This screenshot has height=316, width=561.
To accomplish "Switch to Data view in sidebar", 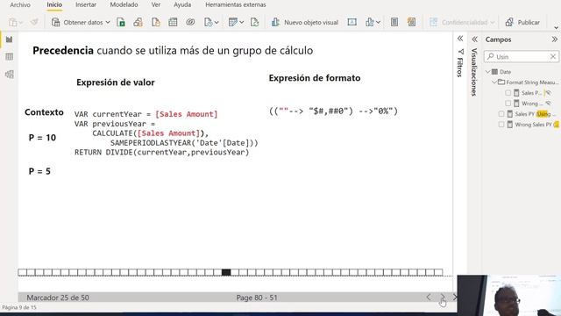I will coord(10,56).
